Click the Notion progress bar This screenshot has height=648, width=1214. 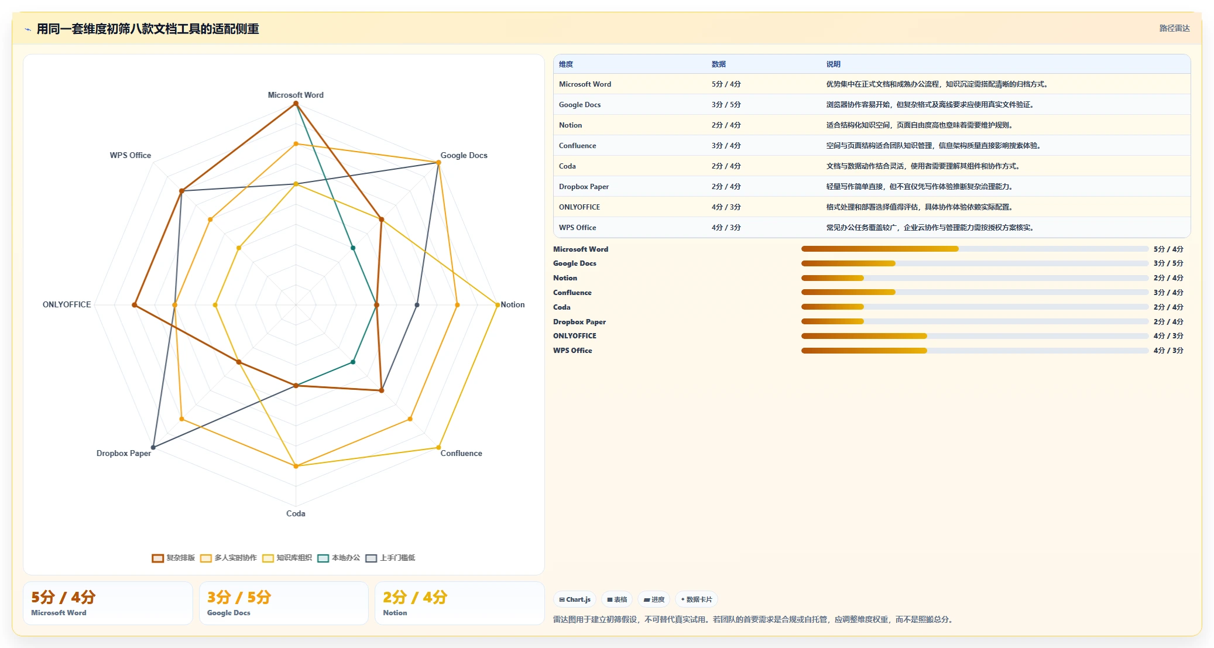pos(975,278)
